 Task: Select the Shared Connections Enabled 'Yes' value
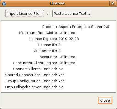[x=62, y=75]
